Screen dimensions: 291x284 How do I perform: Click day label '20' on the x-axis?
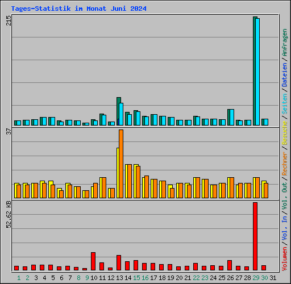coord(179,278)
